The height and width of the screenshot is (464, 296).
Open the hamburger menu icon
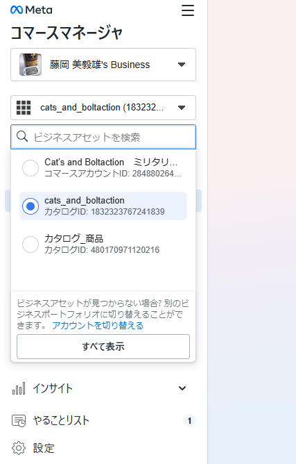[188, 10]
